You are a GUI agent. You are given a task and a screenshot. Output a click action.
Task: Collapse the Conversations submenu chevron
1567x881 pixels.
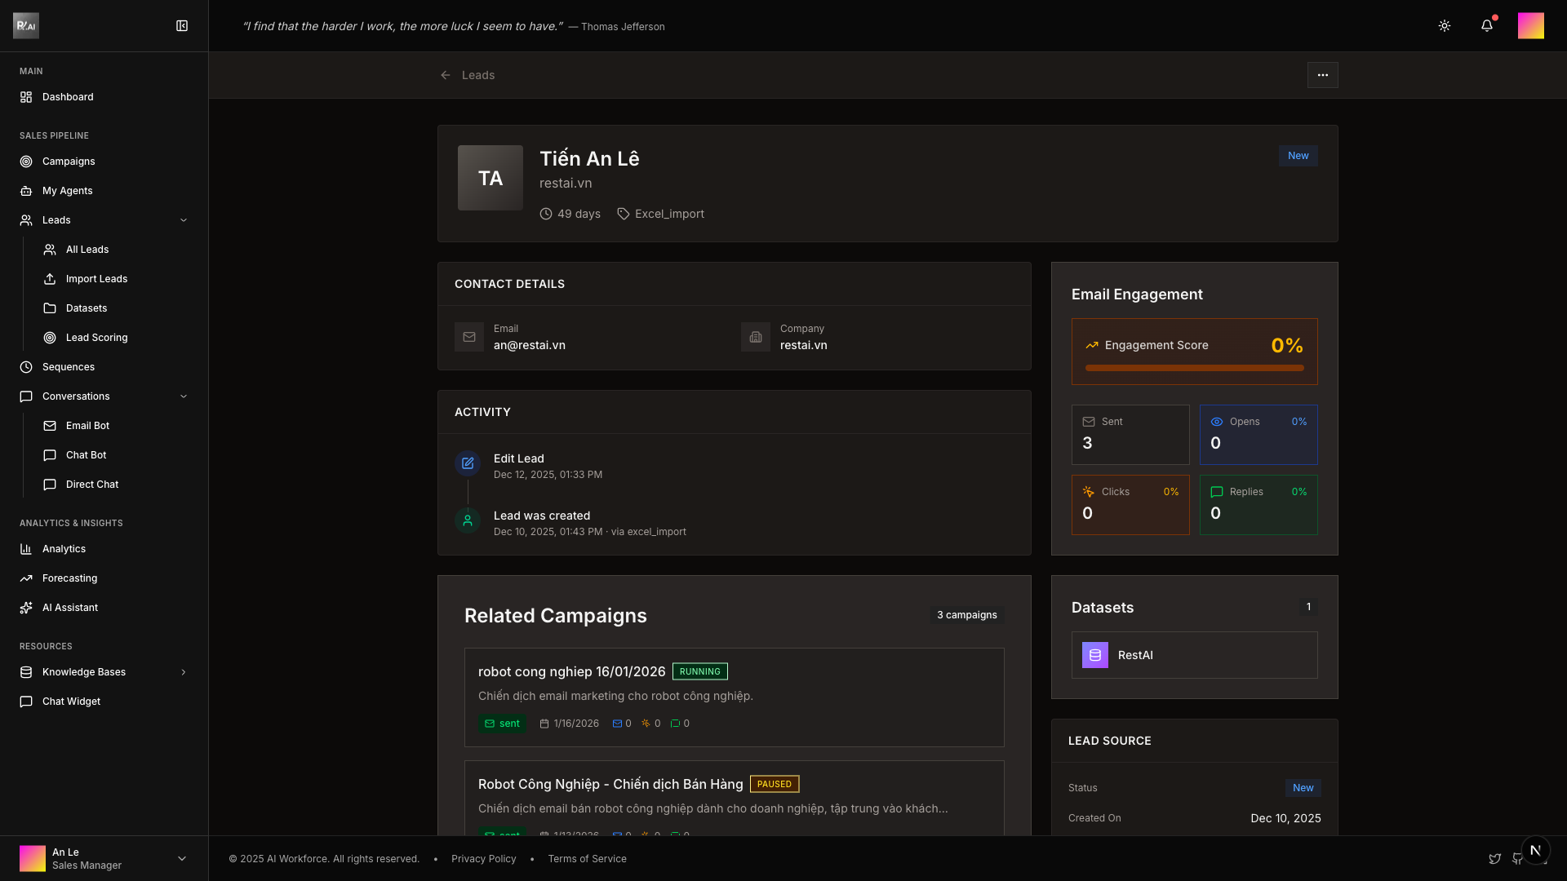(184, 396)
